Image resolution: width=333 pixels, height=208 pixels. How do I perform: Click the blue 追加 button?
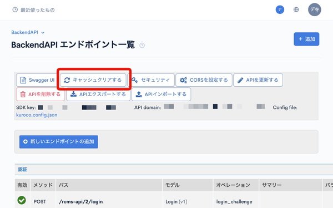306,39
